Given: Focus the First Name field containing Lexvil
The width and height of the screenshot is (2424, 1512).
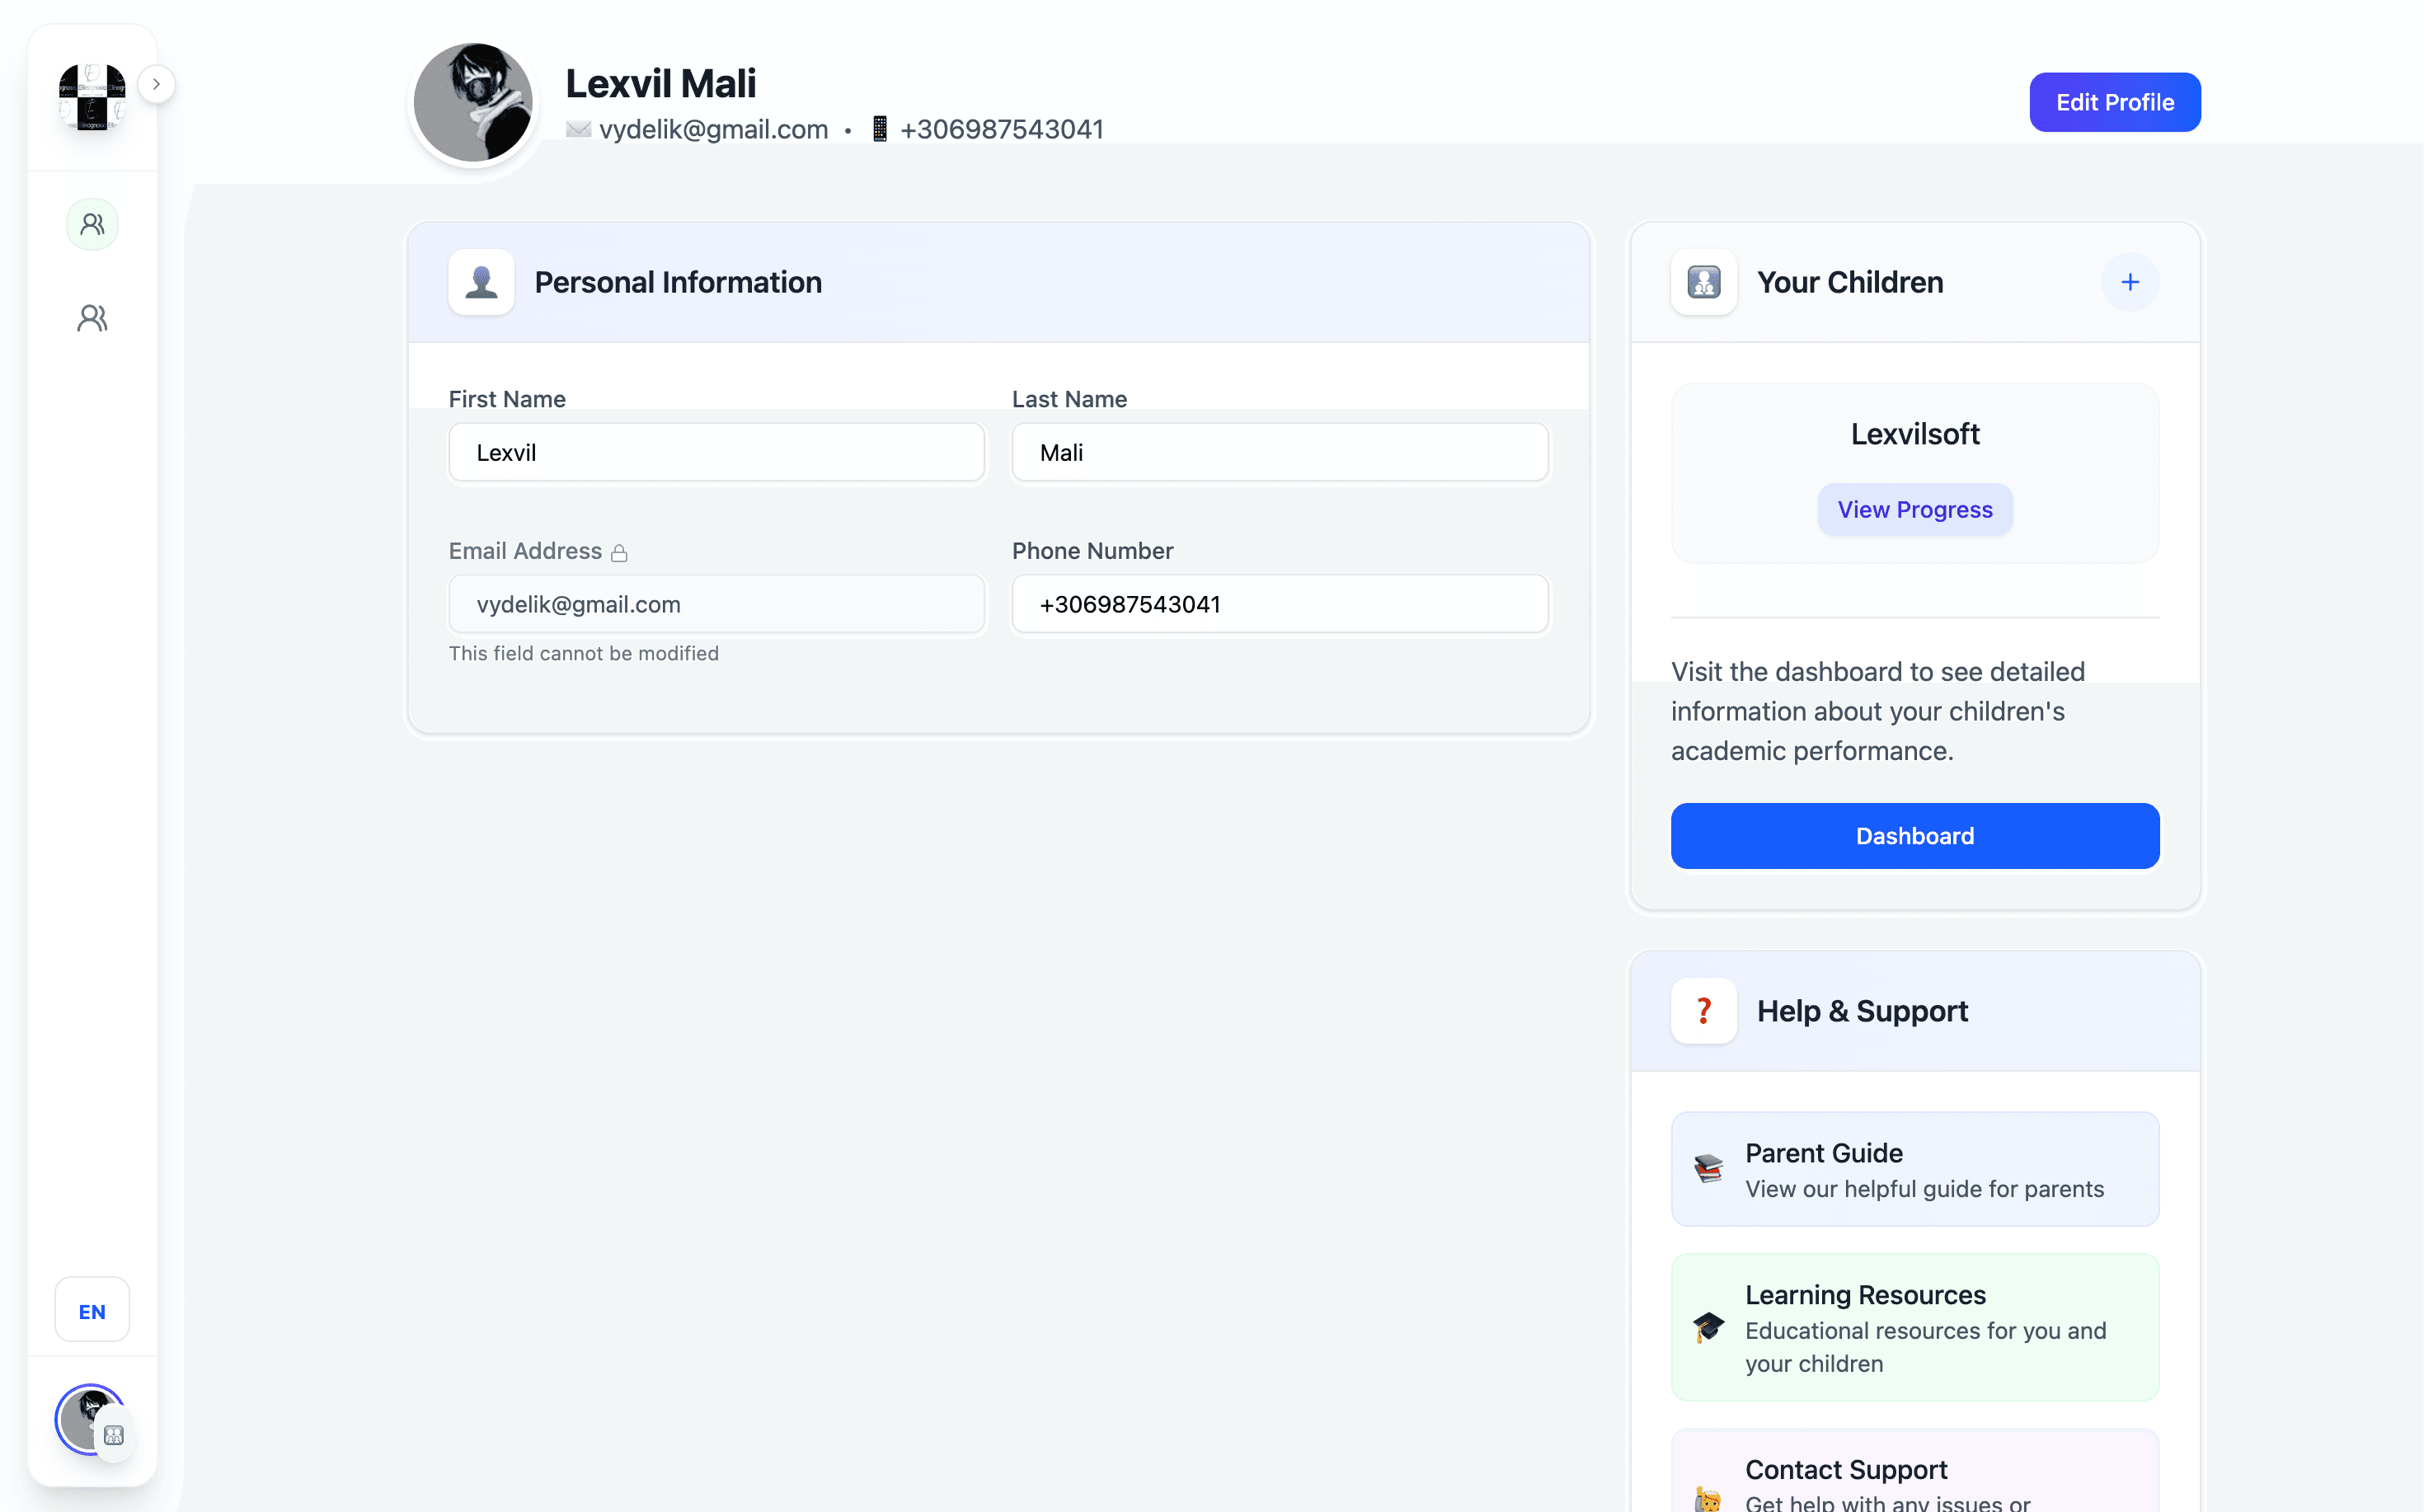Looking at the screenshot, I should [x=717, y=452].
